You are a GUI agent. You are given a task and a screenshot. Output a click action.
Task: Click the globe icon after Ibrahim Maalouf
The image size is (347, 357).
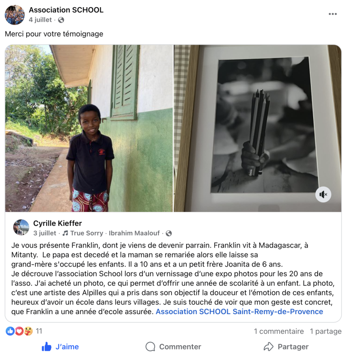pos(169,233)
